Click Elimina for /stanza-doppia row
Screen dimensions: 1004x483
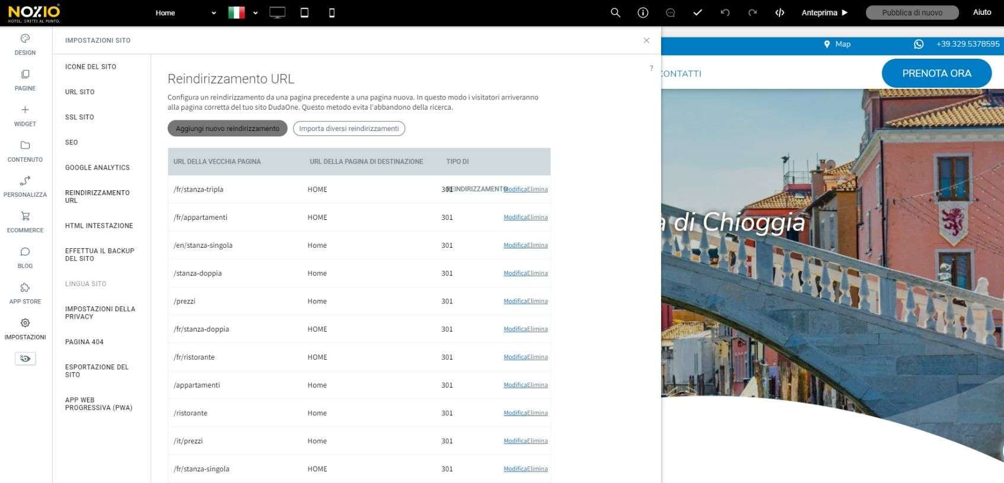537,273
